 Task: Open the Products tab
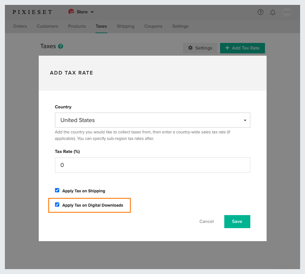coord(77,26)
